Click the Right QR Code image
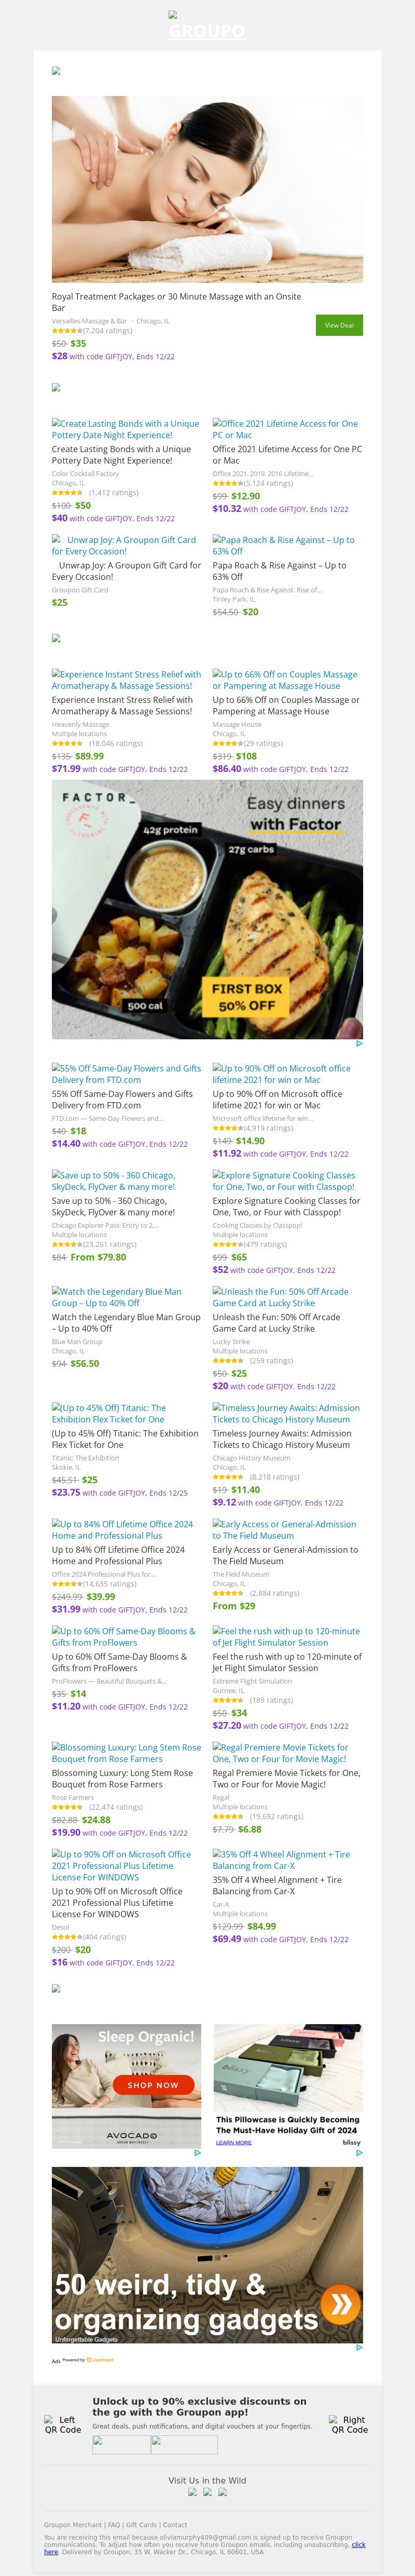415x2576 pixels. point(349,2424)
